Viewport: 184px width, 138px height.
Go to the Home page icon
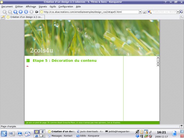pos(21,12)
